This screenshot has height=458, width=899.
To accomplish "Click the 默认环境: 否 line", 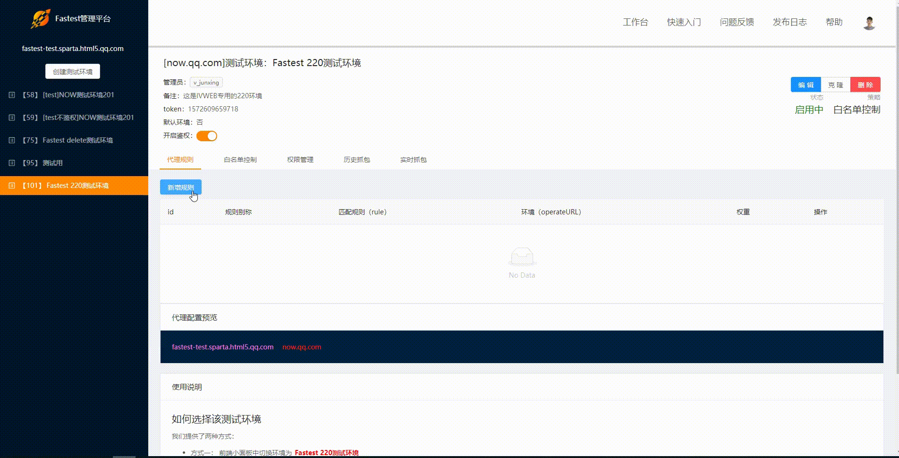I will [x=183, y=122].
